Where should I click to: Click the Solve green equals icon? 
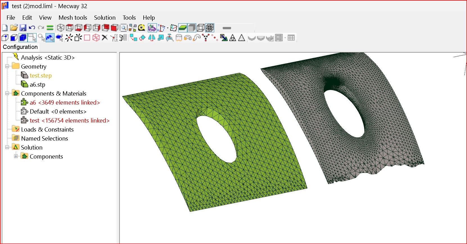[50, 28]
